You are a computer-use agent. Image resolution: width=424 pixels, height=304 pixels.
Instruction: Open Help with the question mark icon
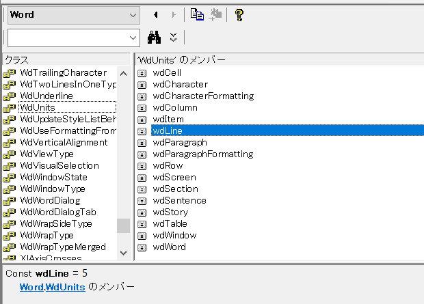pos(239,14)
